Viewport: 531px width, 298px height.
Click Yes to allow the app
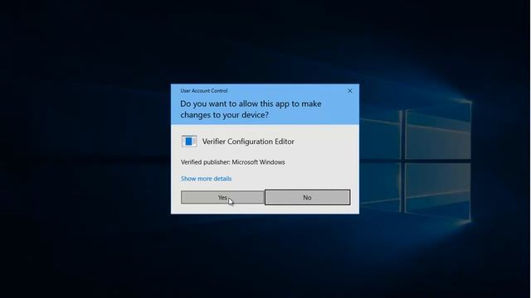click(222, 197)
